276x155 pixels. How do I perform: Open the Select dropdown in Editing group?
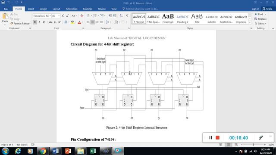260,23
